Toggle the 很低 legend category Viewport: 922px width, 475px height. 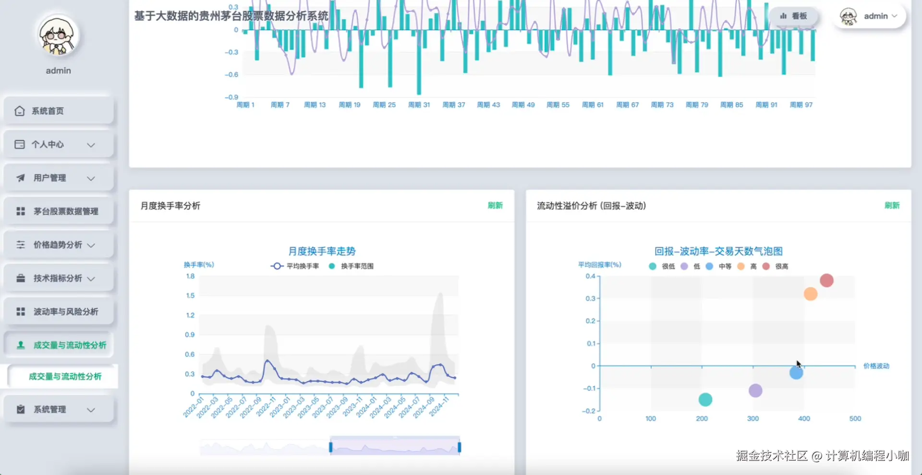click(662, 266)
